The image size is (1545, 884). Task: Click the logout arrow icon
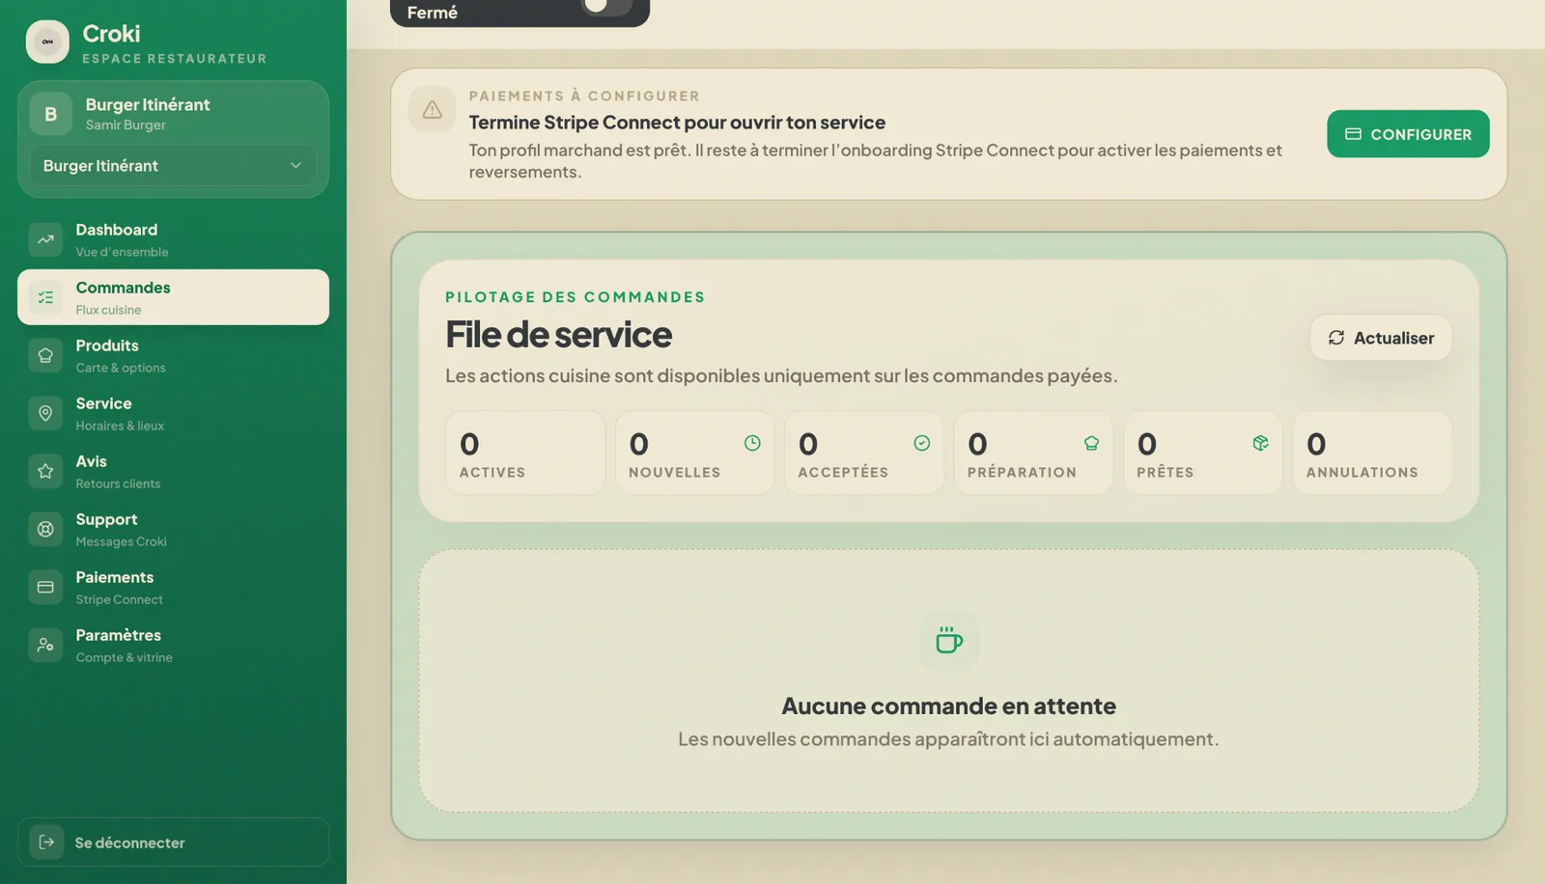[x=46, y=842]
